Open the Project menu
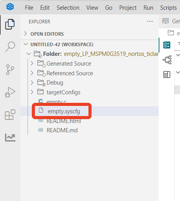 click(x=128, y=8)
